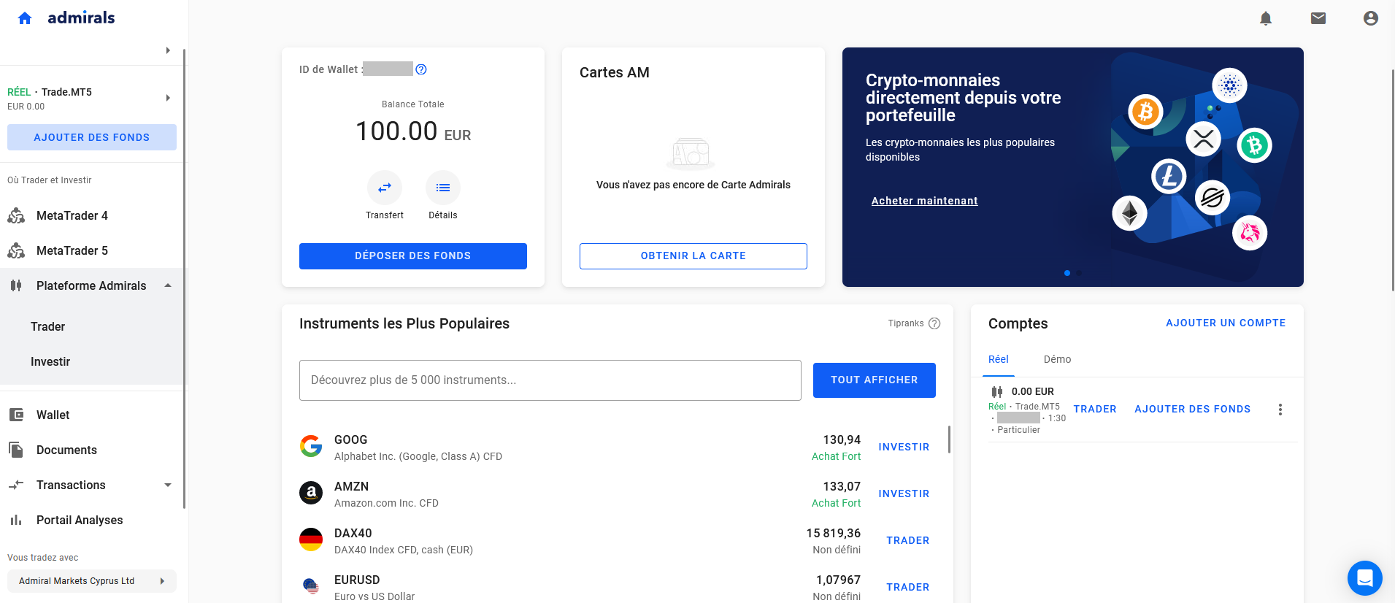
Task: Click instrument search field
Action: pyautogui.click(x=550, y=380)
